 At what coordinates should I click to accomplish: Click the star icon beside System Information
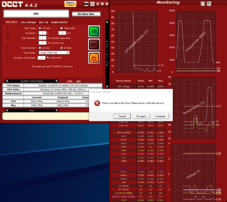[x=7, y=81]
